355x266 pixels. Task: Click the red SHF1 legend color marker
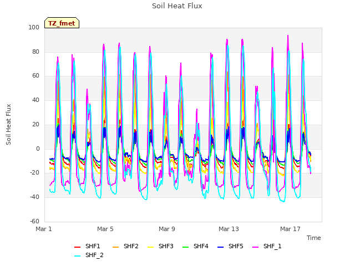pyautogui.click(x=78, y=247)
